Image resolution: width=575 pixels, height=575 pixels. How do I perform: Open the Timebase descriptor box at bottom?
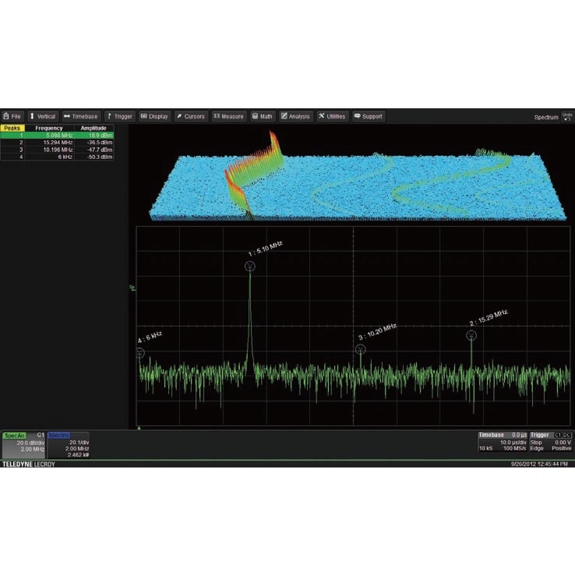(503, 442)
